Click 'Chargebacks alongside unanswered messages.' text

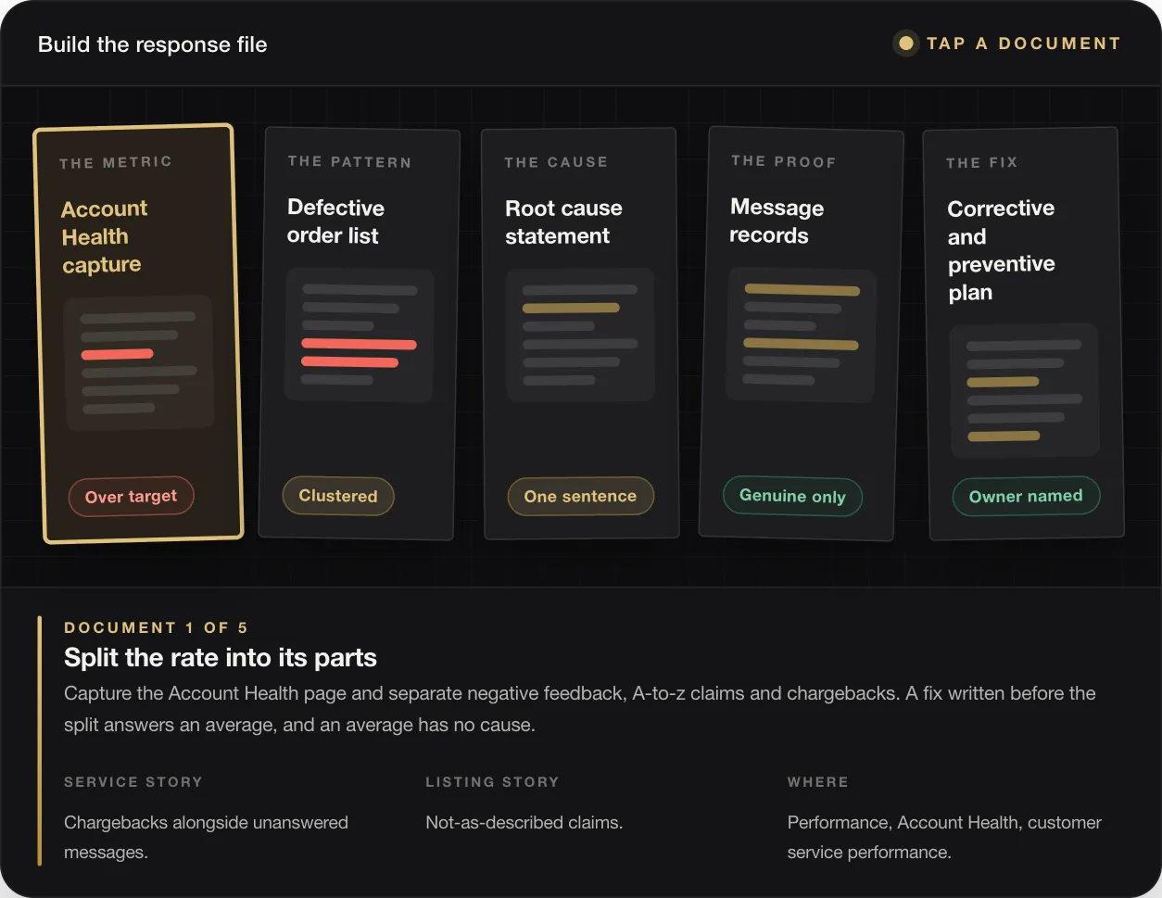pyautogui.click(x=206, y=837)
